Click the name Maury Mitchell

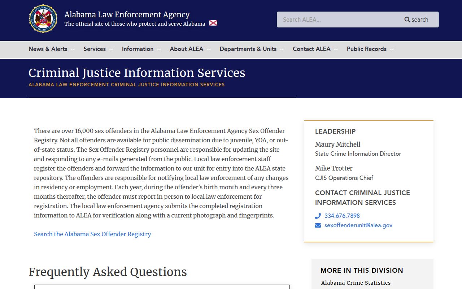tap(337, 144)
